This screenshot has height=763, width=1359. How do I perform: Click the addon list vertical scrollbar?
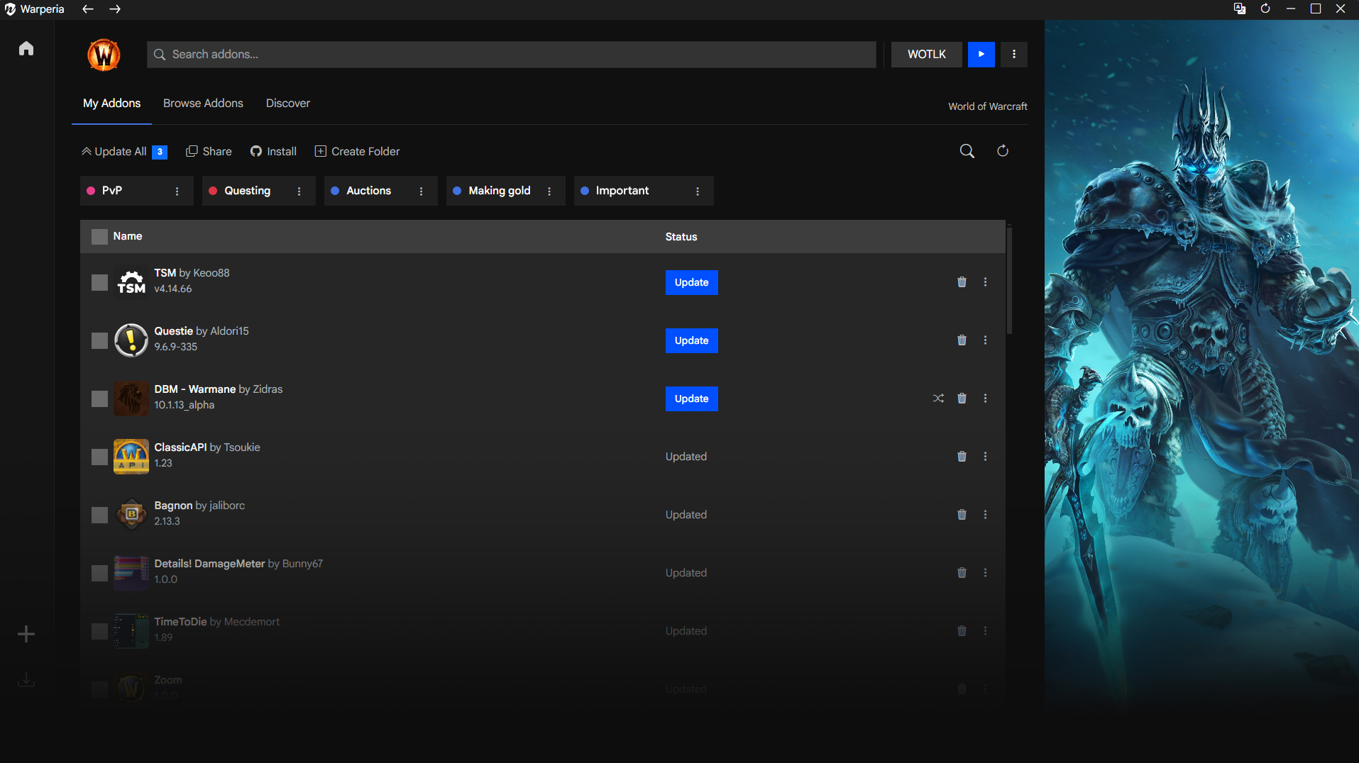click(x=1009, y=279)
